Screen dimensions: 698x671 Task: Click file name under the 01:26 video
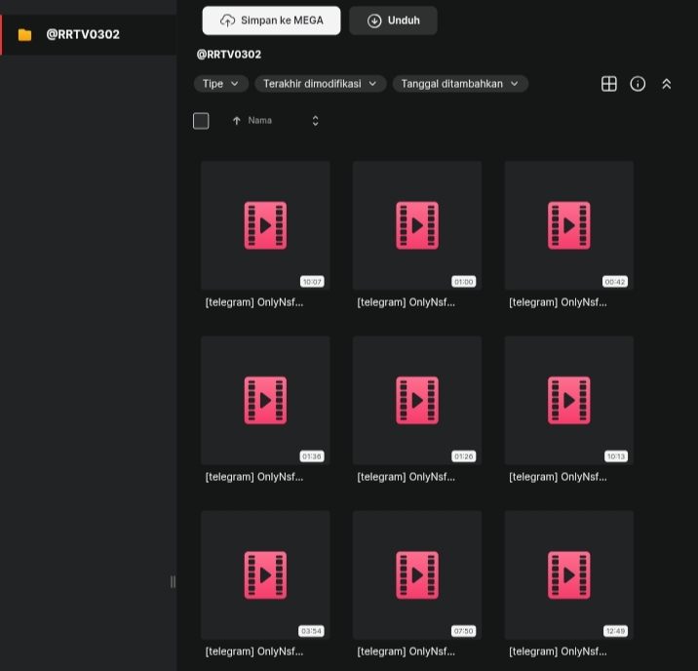click(x=406, y=477)
